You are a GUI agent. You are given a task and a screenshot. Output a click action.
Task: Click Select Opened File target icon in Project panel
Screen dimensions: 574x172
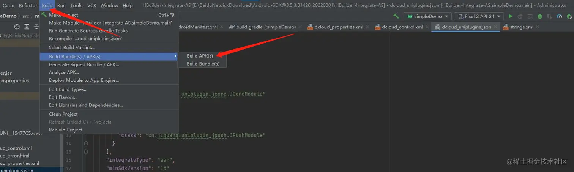(x=17, y=27)
